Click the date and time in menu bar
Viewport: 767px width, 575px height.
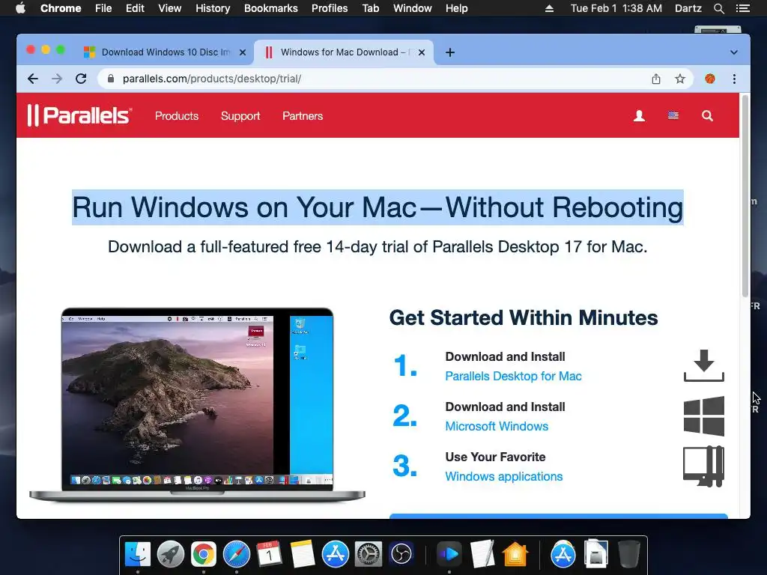tap(616, 8)
